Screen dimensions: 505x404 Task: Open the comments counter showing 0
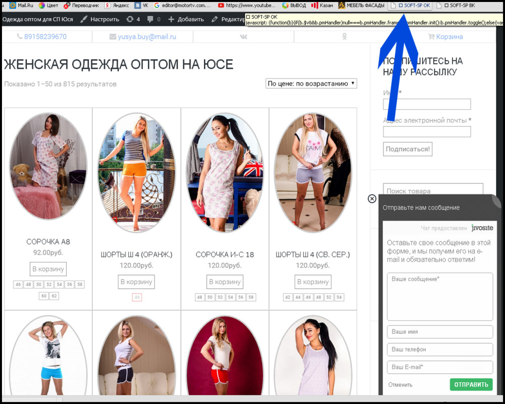tap(154, 19)
